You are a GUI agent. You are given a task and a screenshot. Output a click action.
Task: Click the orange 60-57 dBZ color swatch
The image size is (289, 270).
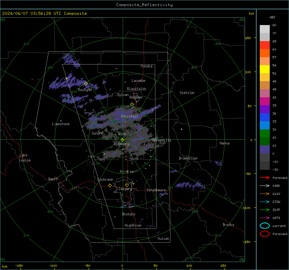[265, 53]
